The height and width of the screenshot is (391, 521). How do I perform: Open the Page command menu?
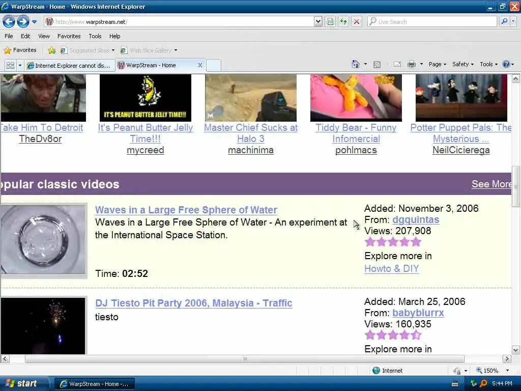pos(437,64)
